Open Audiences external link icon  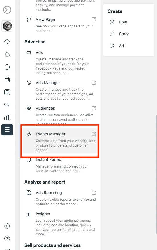pyautogui.click(x=94, y=108)
